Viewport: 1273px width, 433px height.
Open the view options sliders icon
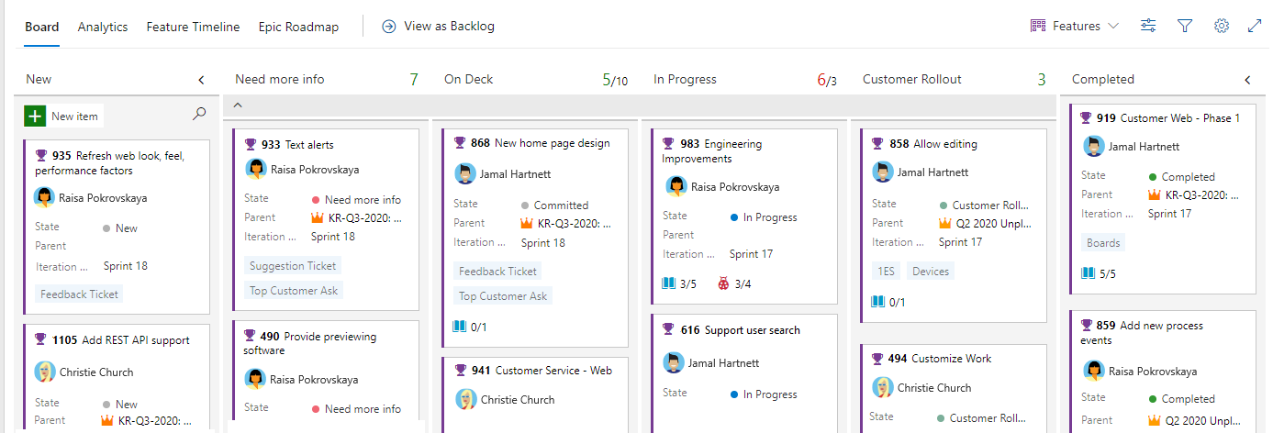1148,26
